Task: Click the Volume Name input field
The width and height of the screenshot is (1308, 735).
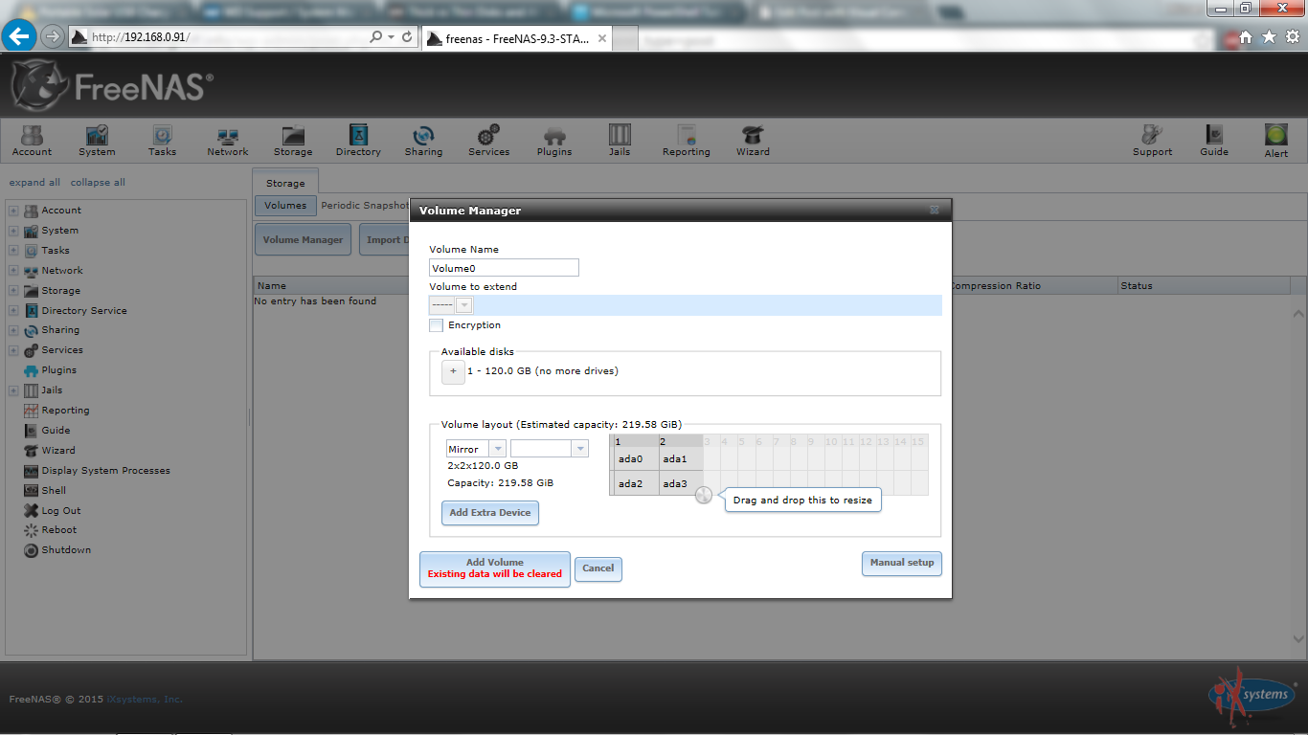Action: coord(504,268)
